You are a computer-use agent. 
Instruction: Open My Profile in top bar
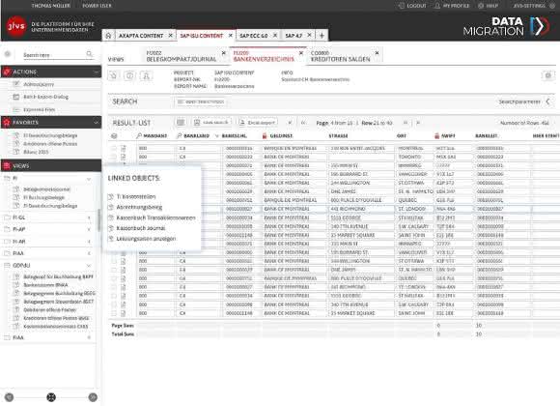point(452,6)
